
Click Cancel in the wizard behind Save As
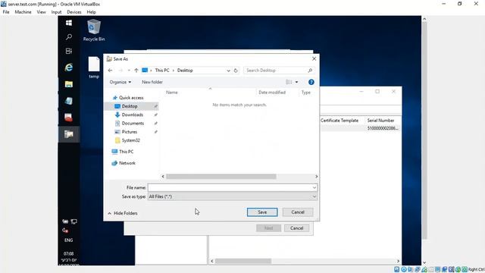(296, 228)
